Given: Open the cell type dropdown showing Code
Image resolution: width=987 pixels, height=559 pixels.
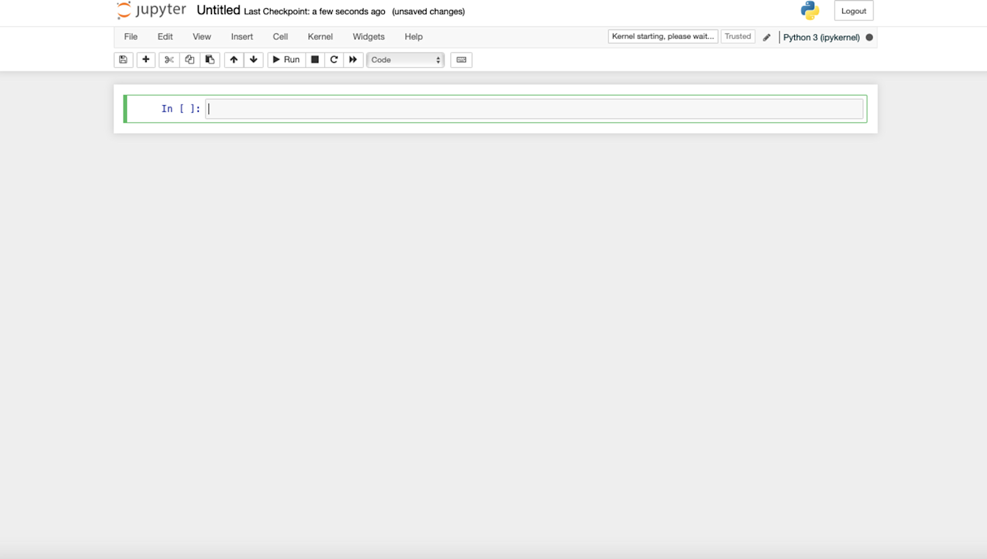Looking at the screenshot, I should pos(405,60).
